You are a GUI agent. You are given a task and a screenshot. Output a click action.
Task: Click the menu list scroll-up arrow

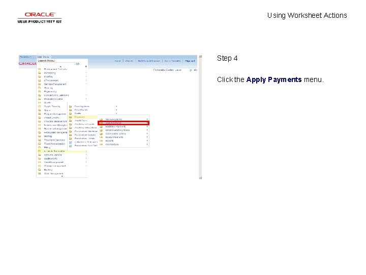point(60,67)
